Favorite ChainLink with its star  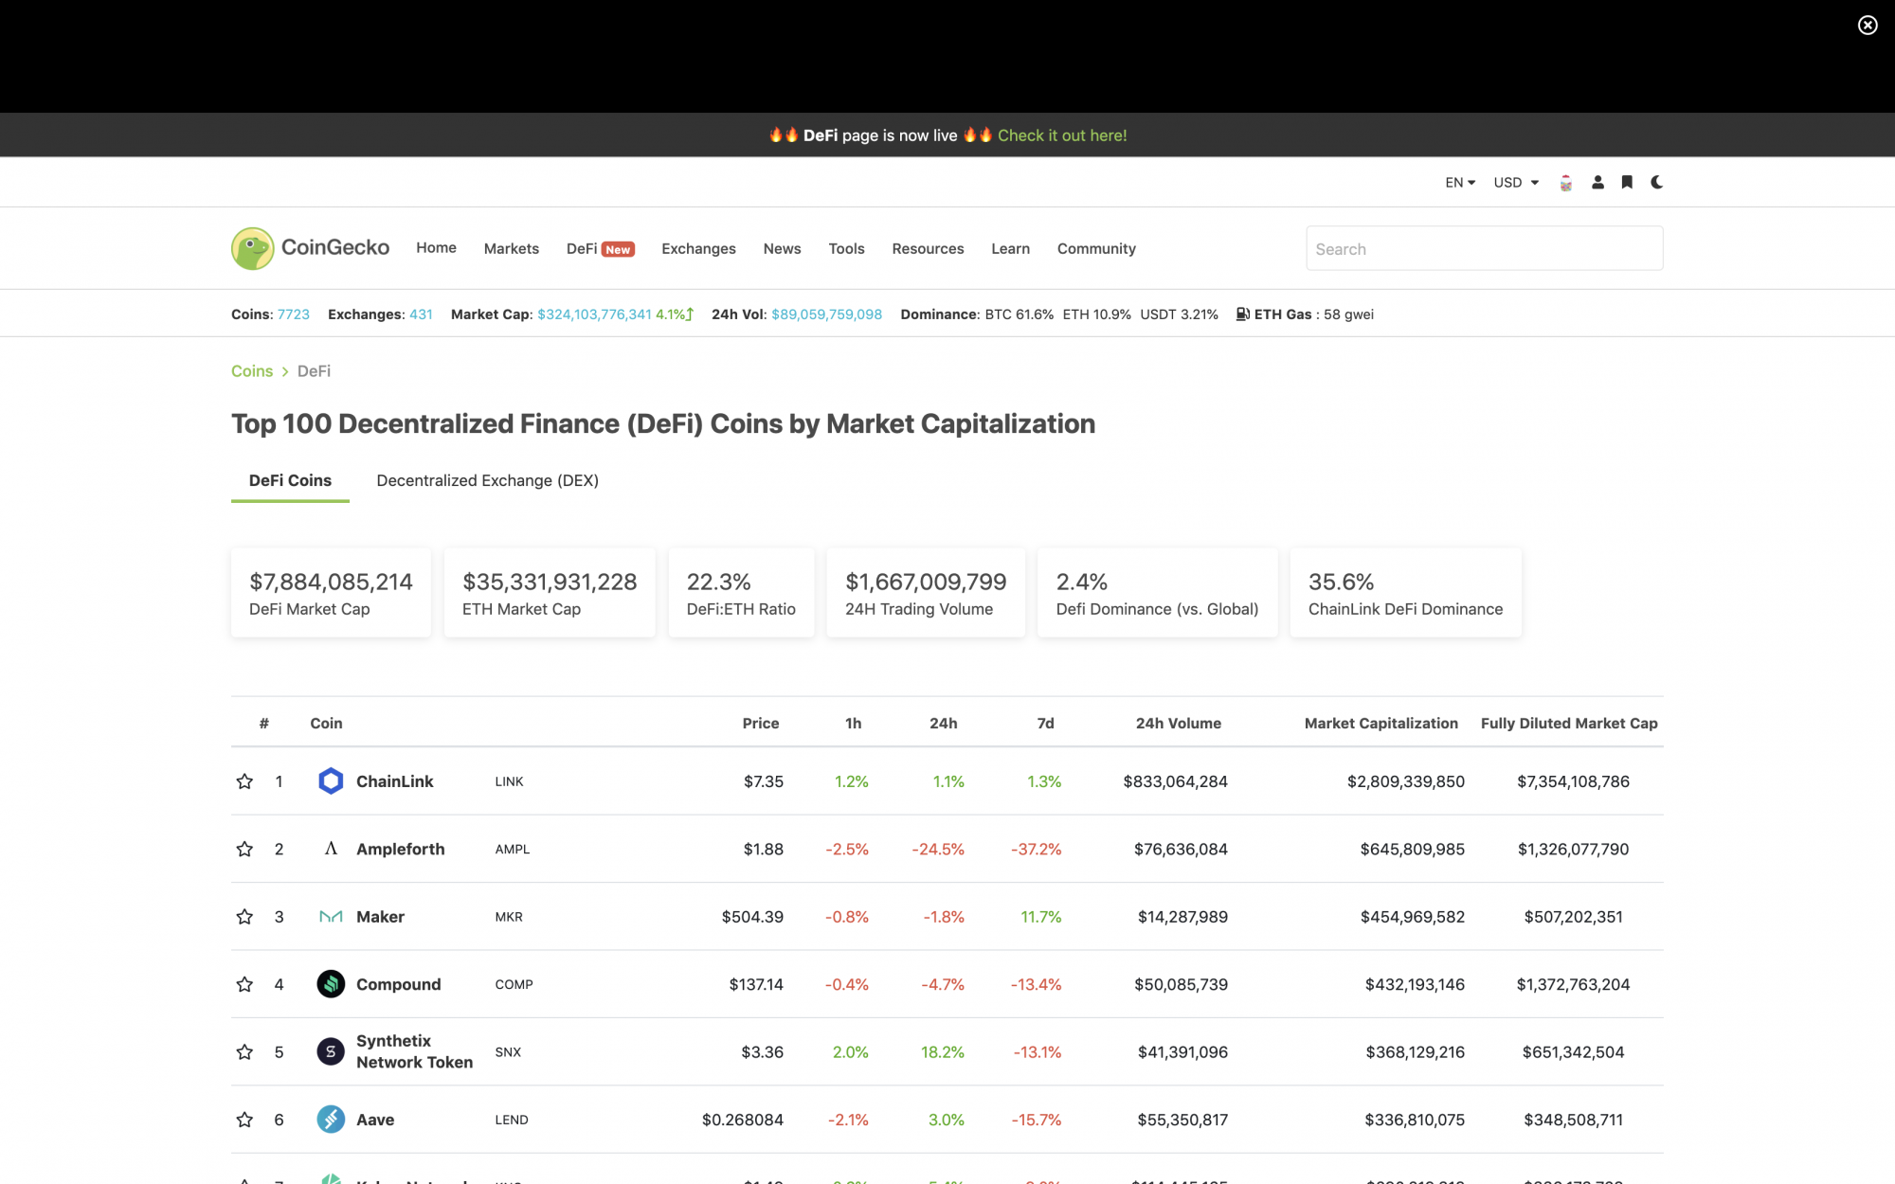point(244,781)
